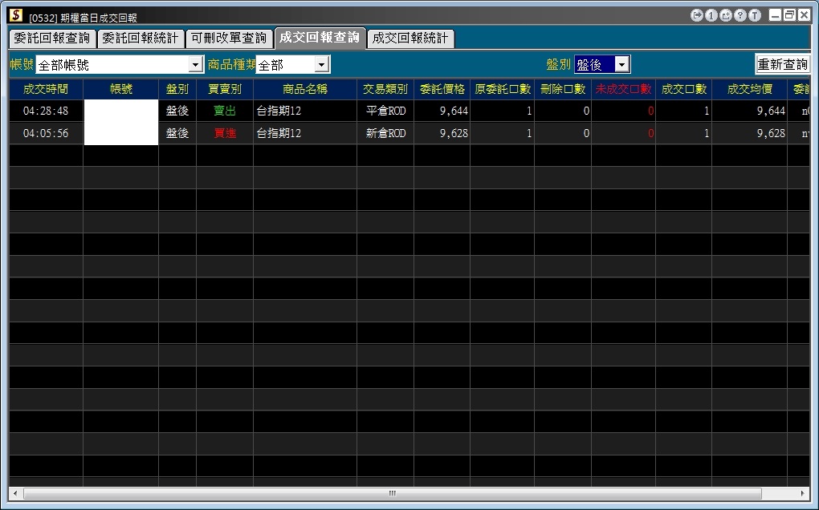Select the 成交回報查詢 tab
Viewport: 819px width, 510px height.
[320, 38]
